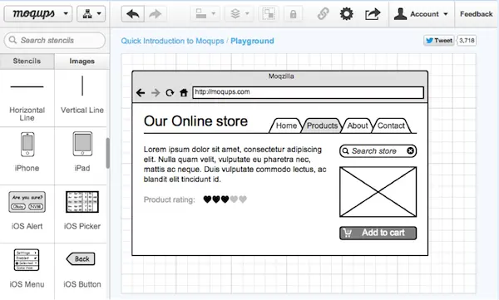Click the redo arrow in toolbar
The image size is (499, 300).
[156, 14]
